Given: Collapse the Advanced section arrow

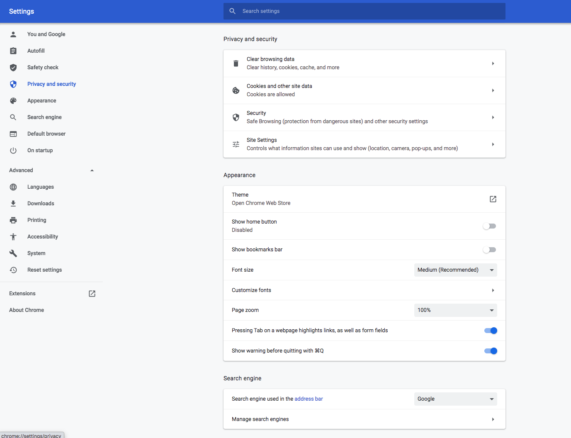Looking at the screenshot, I should [x=92, y=170].
